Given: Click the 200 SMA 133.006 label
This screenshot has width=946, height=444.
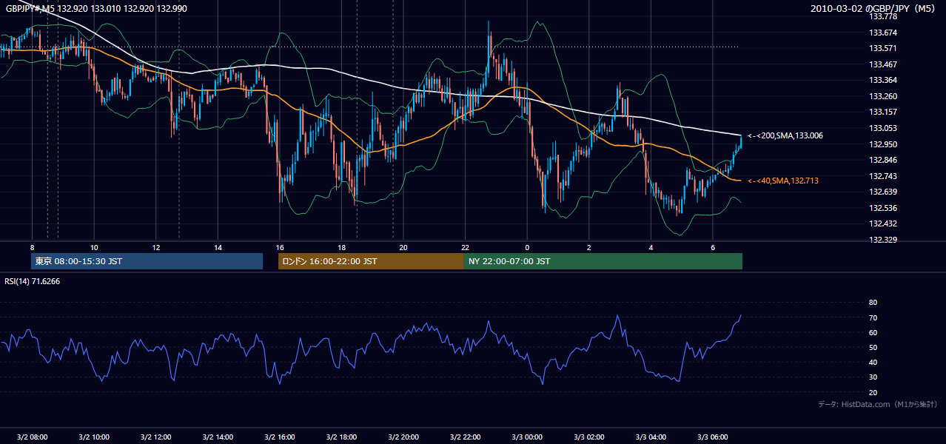Looking at the screenshot, I should (x=785, y=135).
